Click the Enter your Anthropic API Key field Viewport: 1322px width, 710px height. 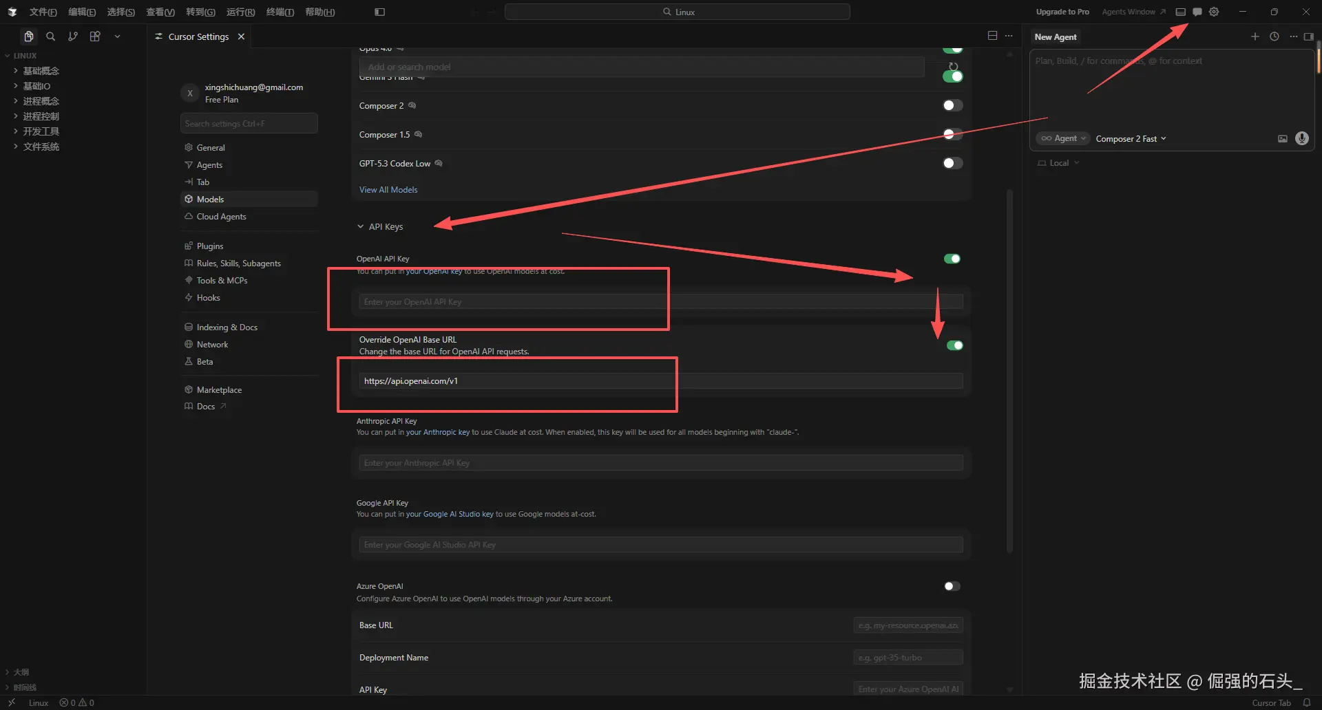[660, 463]
